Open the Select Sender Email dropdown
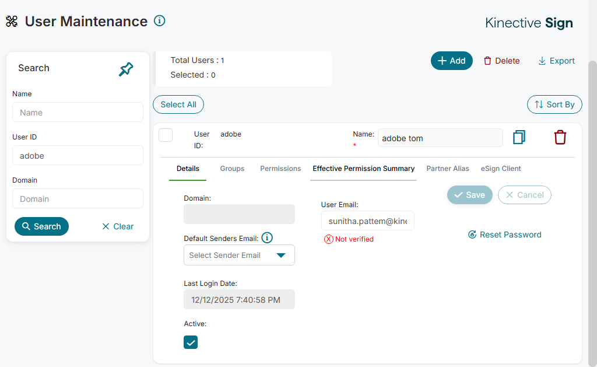This screenshot has width=597, height=367. pyautogui.click(x=239, y=255)
